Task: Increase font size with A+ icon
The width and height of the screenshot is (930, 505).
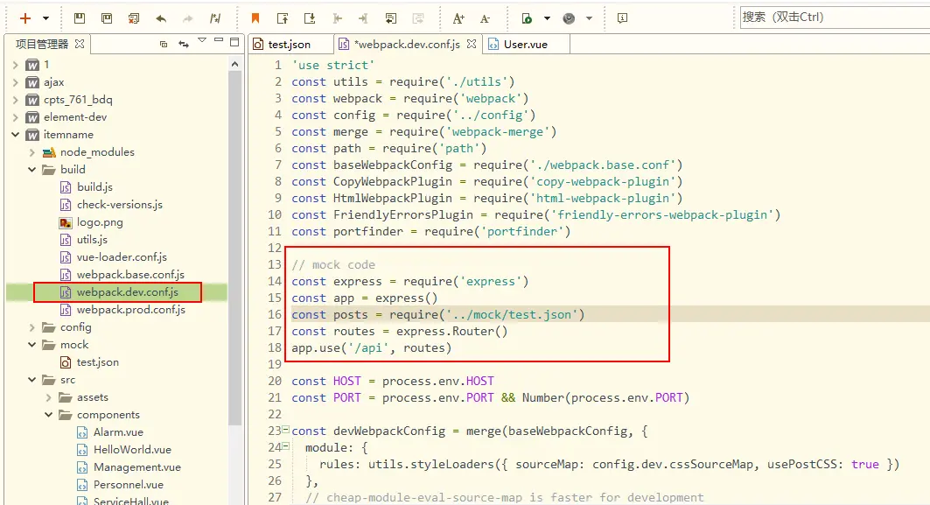Action: 458,18
